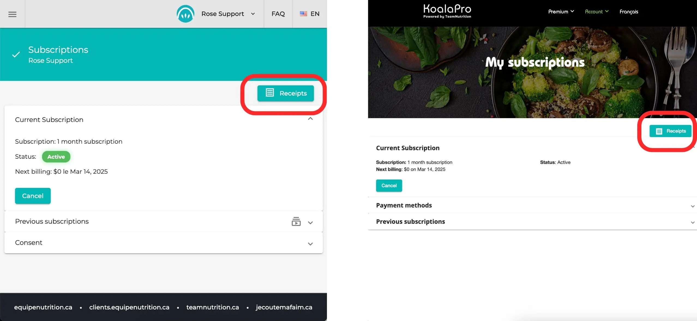
Task: Click the video tutorial icon beside Previous subscriptions
Action: (296, 222)
